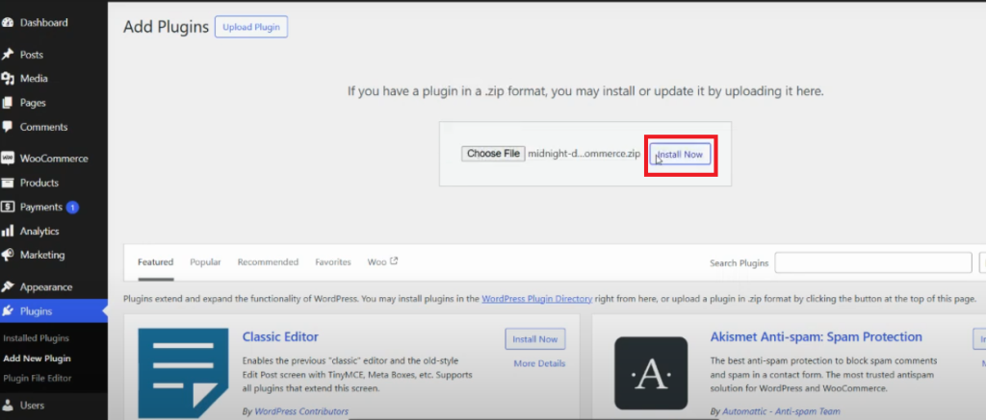986x420 pixels.
Task: Click the Analytics bar chart icon
Action: [8, 231]
